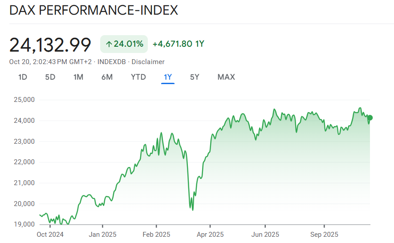The width and height of the screenshot is (394, 243).
Task: Select the YTD chart range
Action: 138,77
